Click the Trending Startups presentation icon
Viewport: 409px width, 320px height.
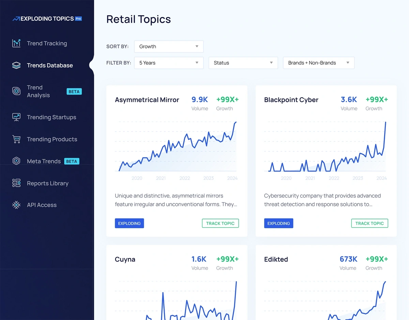pos(16,117)
